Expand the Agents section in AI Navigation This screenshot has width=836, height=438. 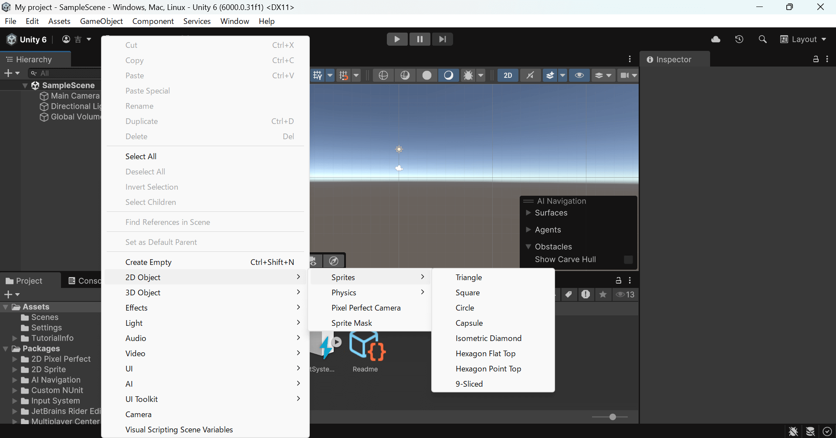click(528, 230)
